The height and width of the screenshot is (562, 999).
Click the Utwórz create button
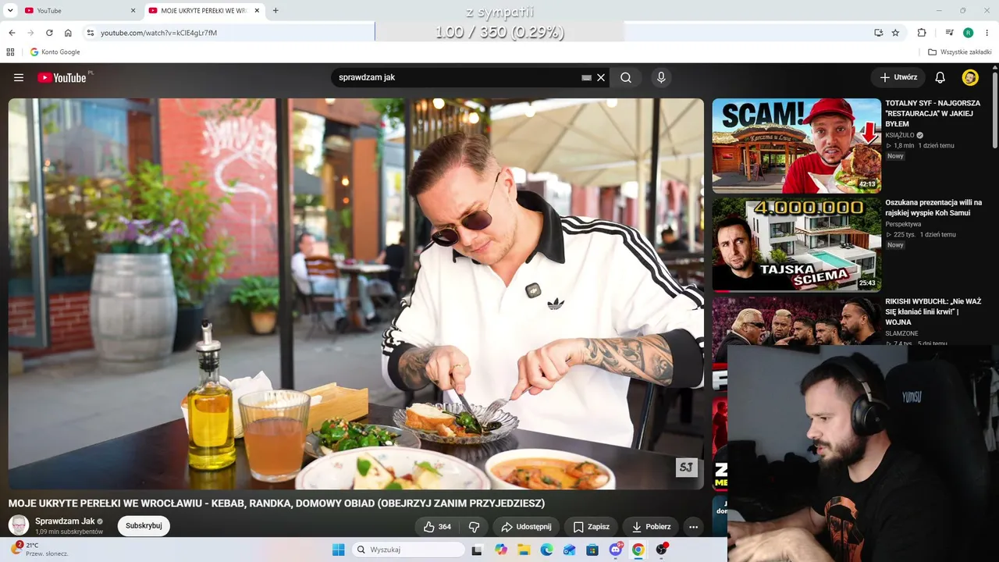coord(898,77)
